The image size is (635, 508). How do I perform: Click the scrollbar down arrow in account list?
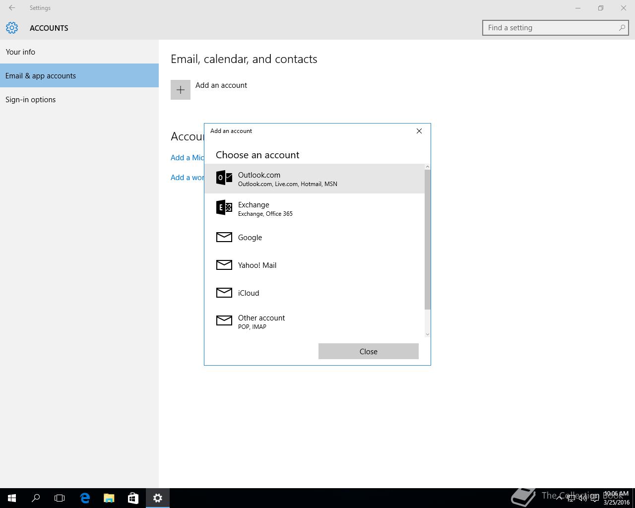[x=427, y=334]
